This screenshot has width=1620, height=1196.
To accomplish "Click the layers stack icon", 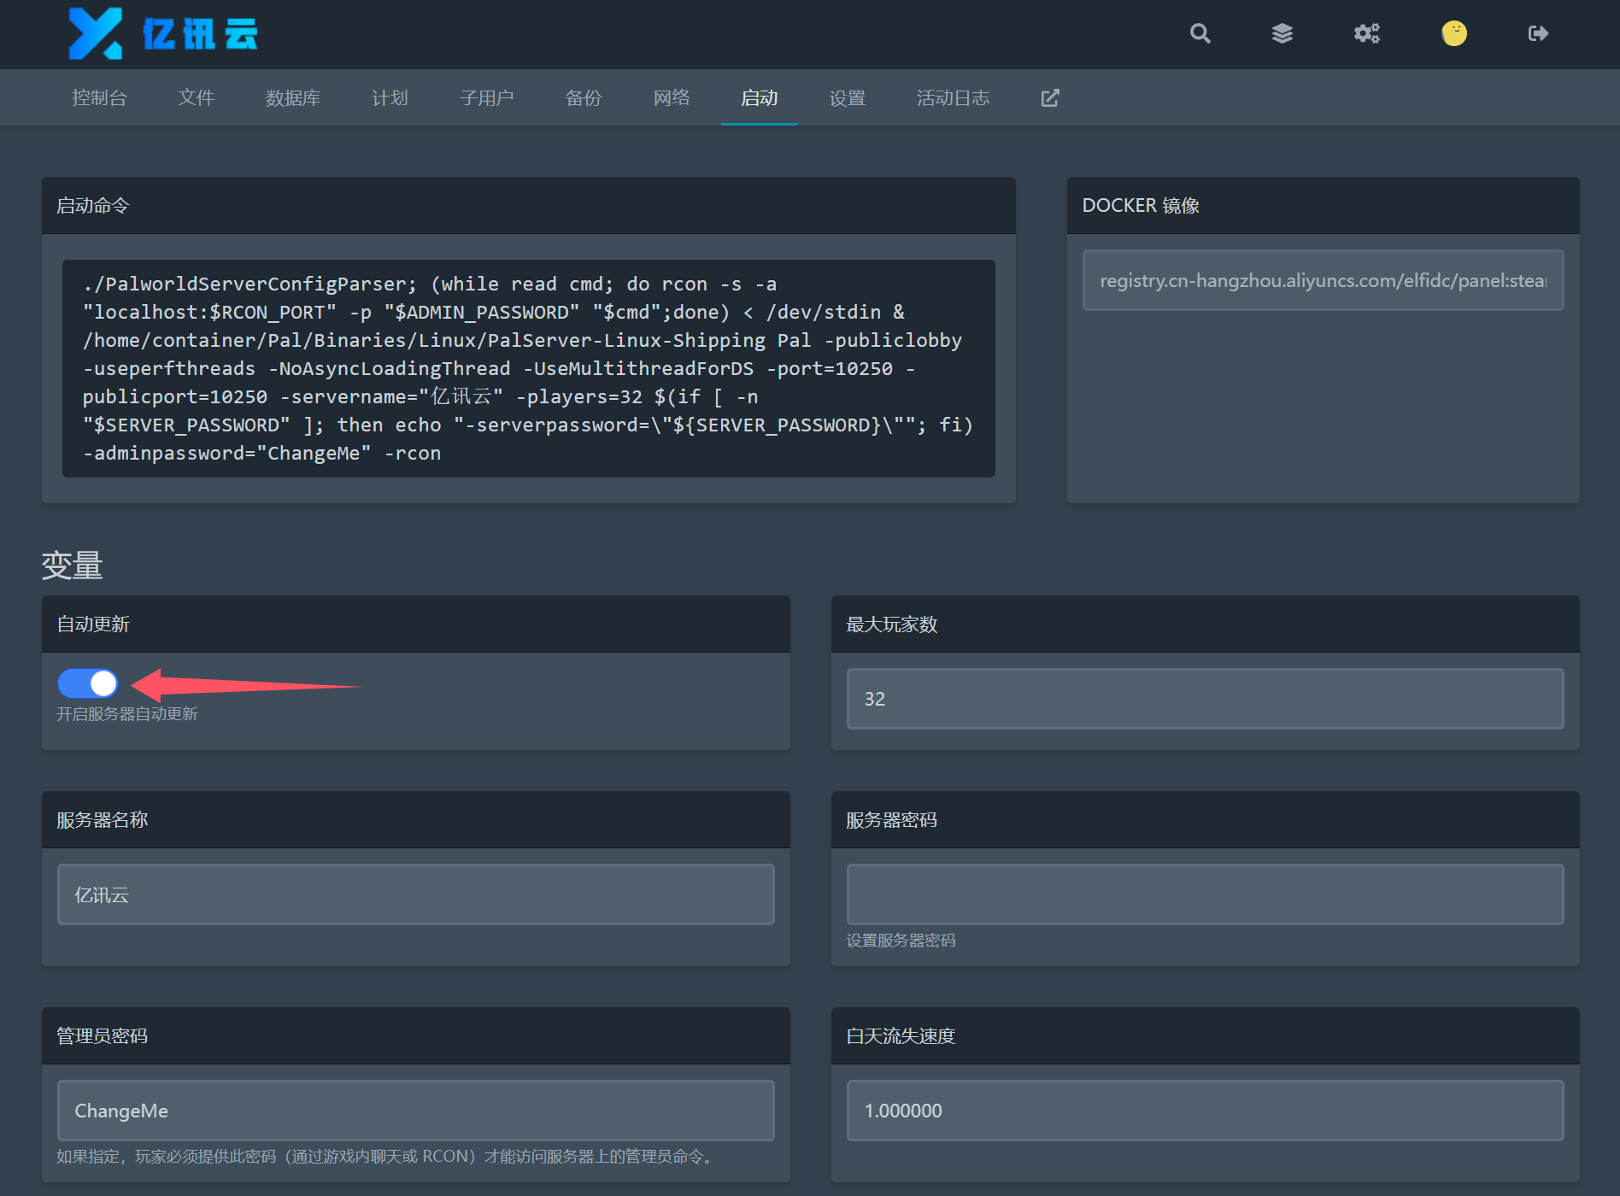I will click(x=1282, y=33).
